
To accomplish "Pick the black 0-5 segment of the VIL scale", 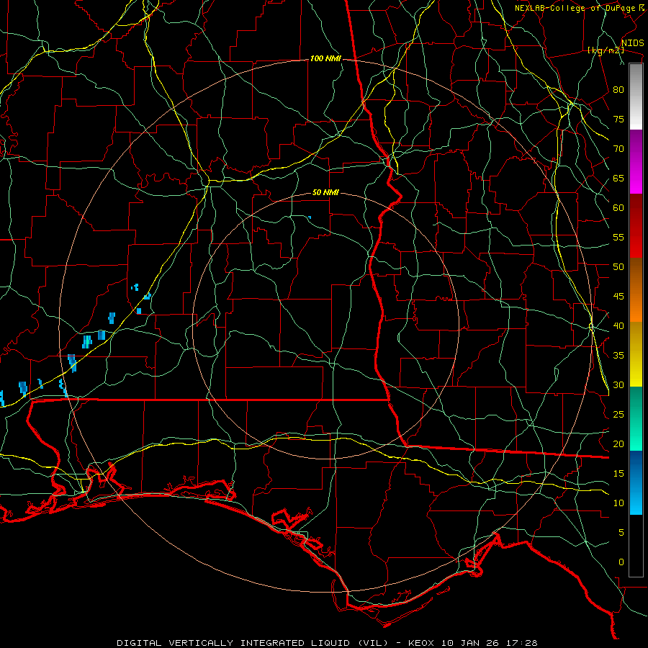I will click(x=636, y=546).
